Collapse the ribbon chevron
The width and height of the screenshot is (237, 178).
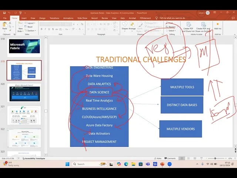click(x=234, y=34)
